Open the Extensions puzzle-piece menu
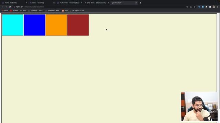Viewport: 220px width, 123px height. click(206, 7)
